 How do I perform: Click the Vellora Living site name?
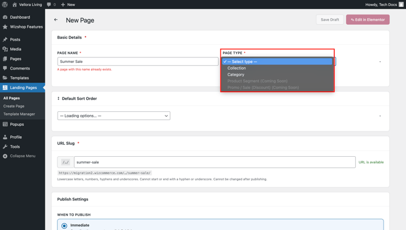coord(30,4)
